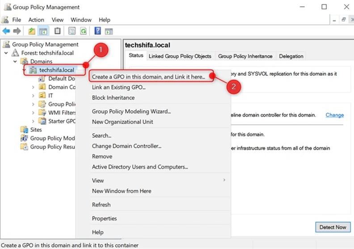The width and height of the screenshot is (354, 249).
Task: Click the clipboard toolbar icon
Action: point(57,31)
